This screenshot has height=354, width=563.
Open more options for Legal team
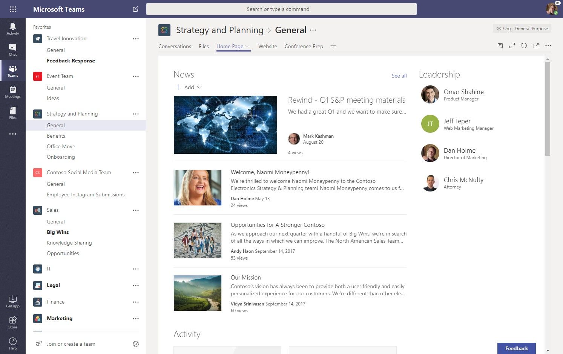(x=136, y=286)
